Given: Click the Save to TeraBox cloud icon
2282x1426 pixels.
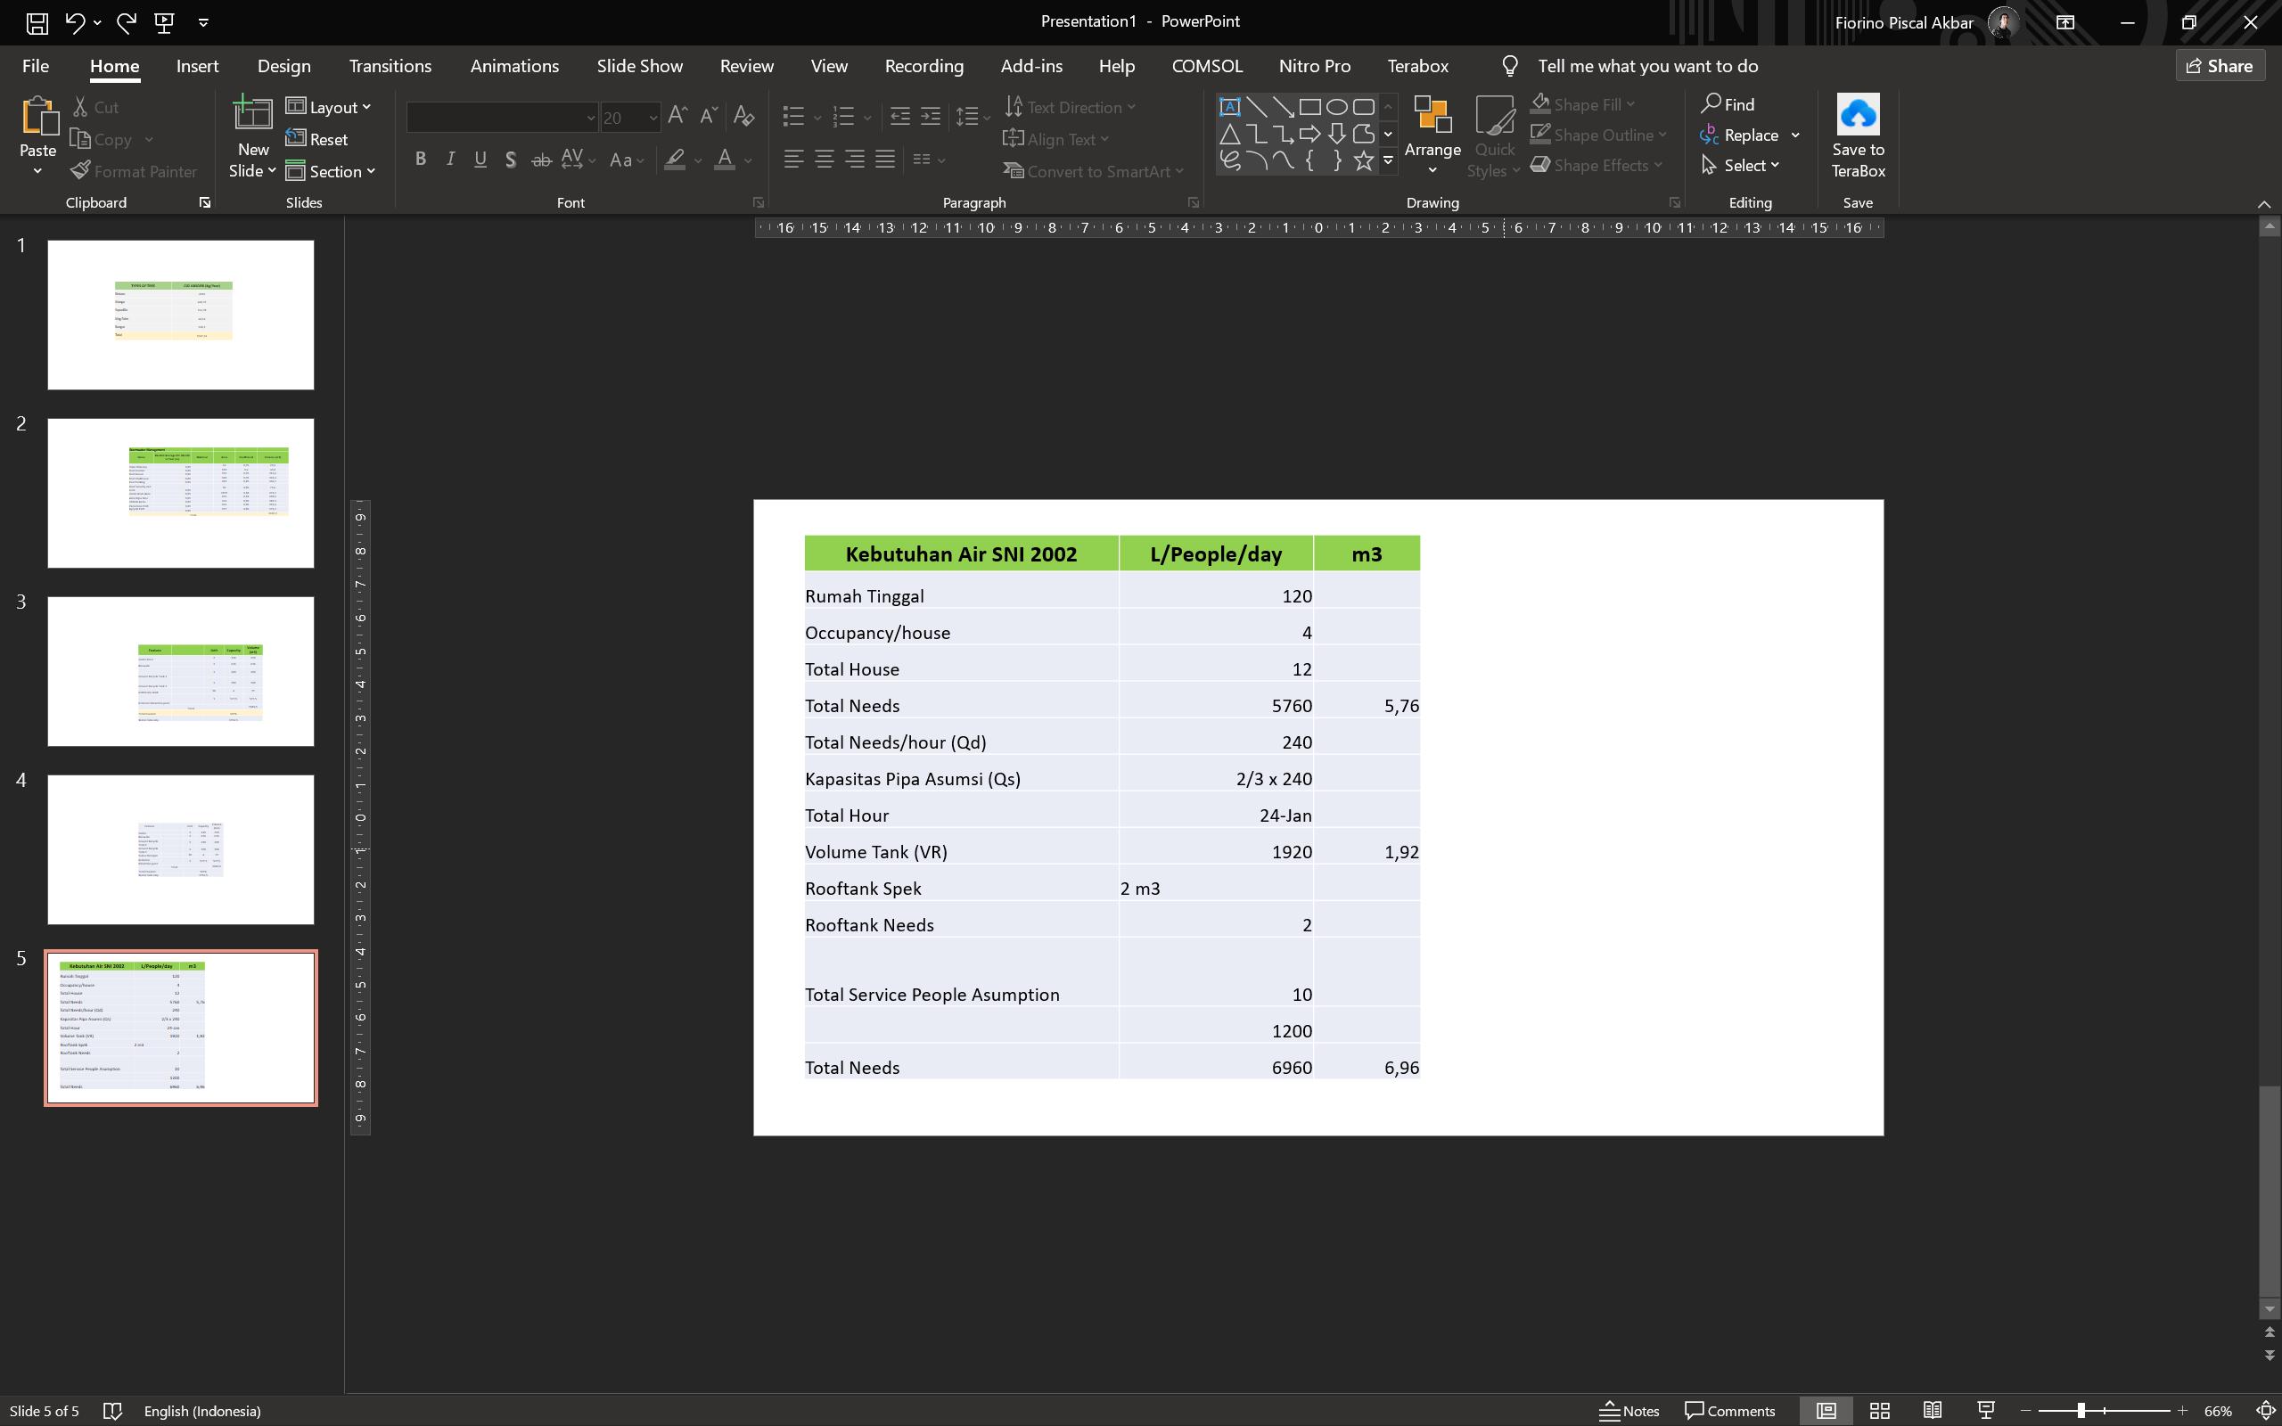Looking at the screenshot, I should tap(1858, 115).
